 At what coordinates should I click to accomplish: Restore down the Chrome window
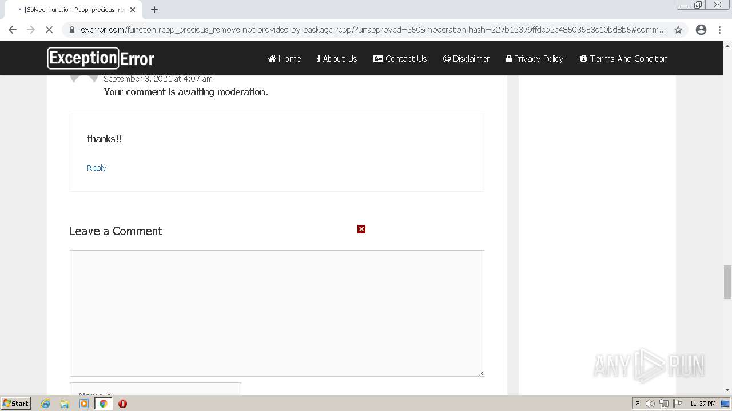pyautogui.click(x=698, y=5)
